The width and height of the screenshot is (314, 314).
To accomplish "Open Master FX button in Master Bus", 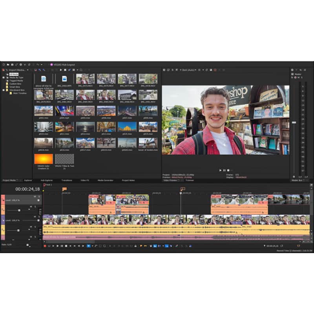I will (x=292, y=77).
